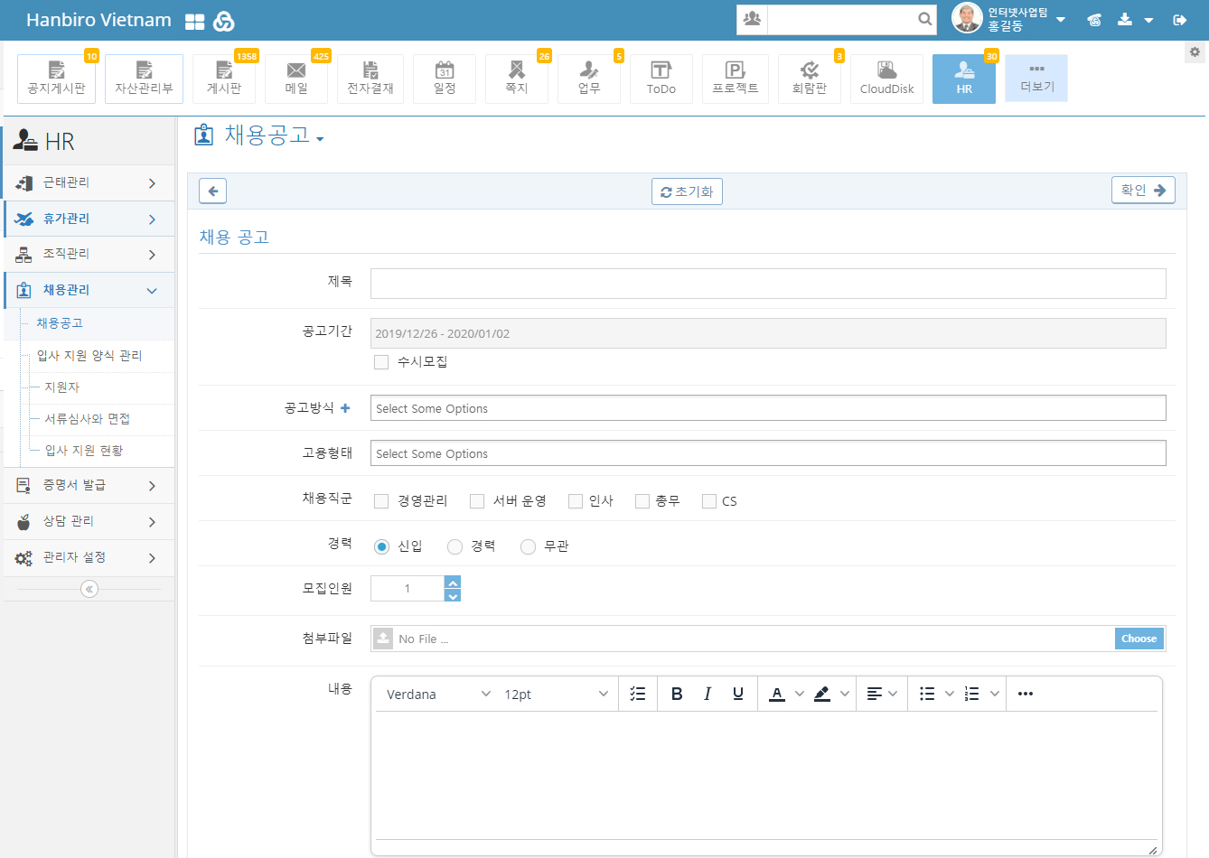Toggle italic formatting in the editor
1209x858 pixels.
click(708, 694)
